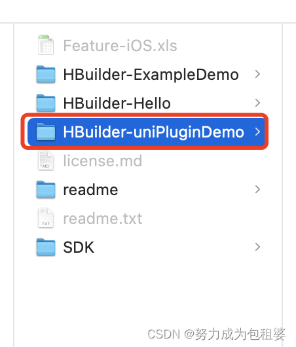
Task: Expand the HBuilder-Hello folder chevron
Action: click(x=257, y=103)
